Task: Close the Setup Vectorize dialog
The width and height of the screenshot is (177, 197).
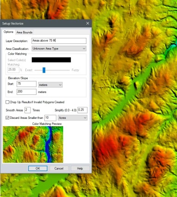Action: (x=88, y=23)
